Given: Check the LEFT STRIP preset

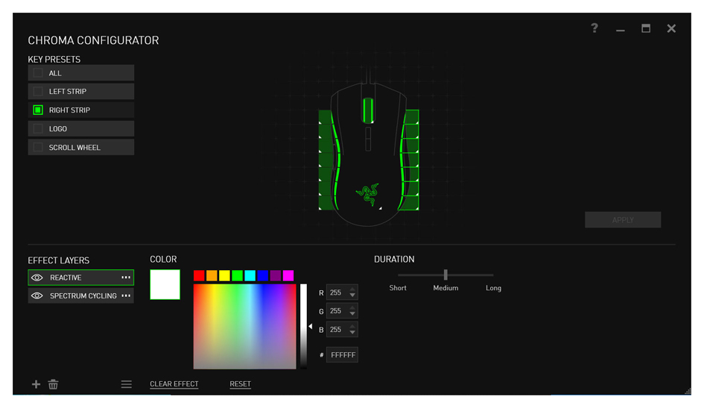Looking at the screenshot, I should click(x=38, y=91).
